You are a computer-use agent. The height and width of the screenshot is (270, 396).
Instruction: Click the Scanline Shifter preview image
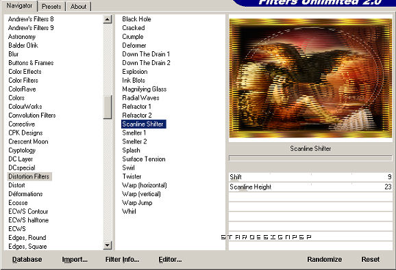pyautogui.click(x=310, y=78)
